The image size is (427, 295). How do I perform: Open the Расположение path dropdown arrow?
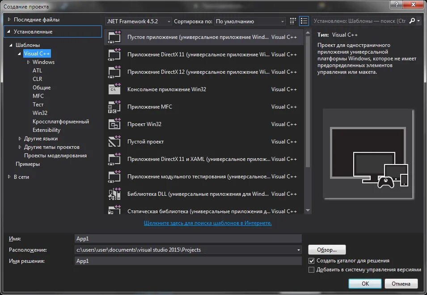pos(299,250)
